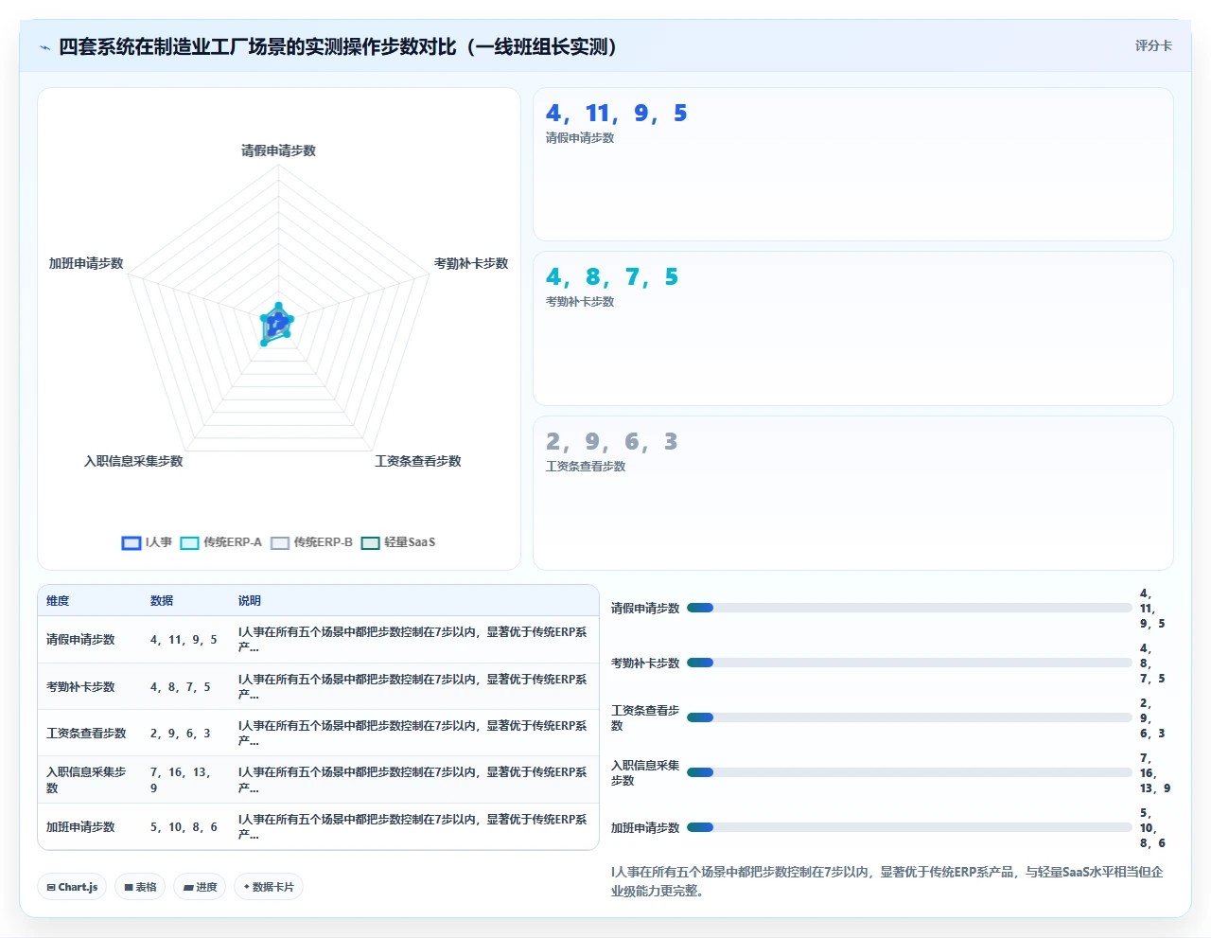This screenshot has height=938, width=1211.
Task: Click the progress bar for 请假申请步数
Action: pos(909,608)
